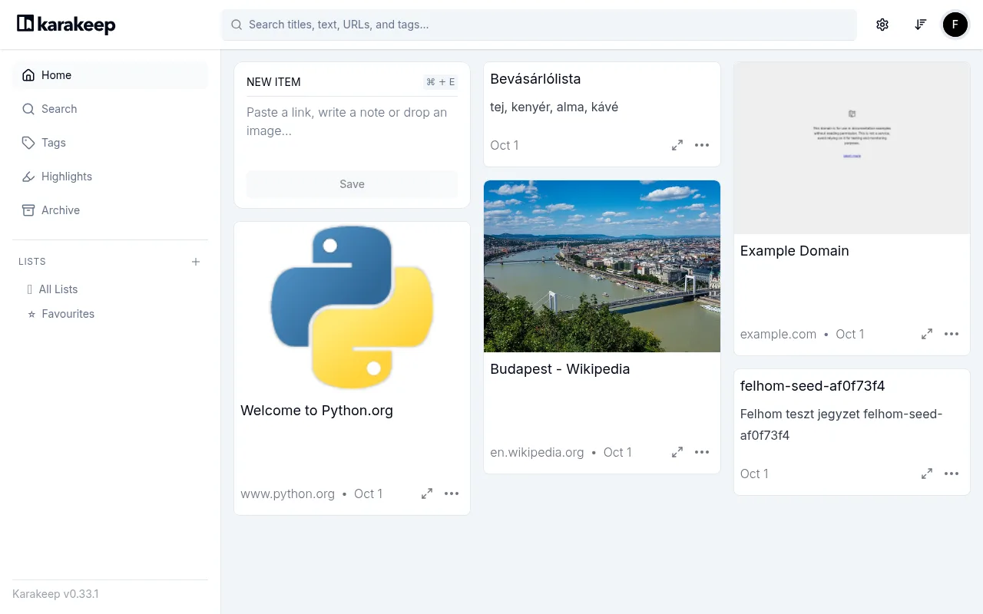Image resolution: width=983 pixels, height=614 pixels.
Task: Click the Python logo thumbnail
Action: tap(352, 308)
